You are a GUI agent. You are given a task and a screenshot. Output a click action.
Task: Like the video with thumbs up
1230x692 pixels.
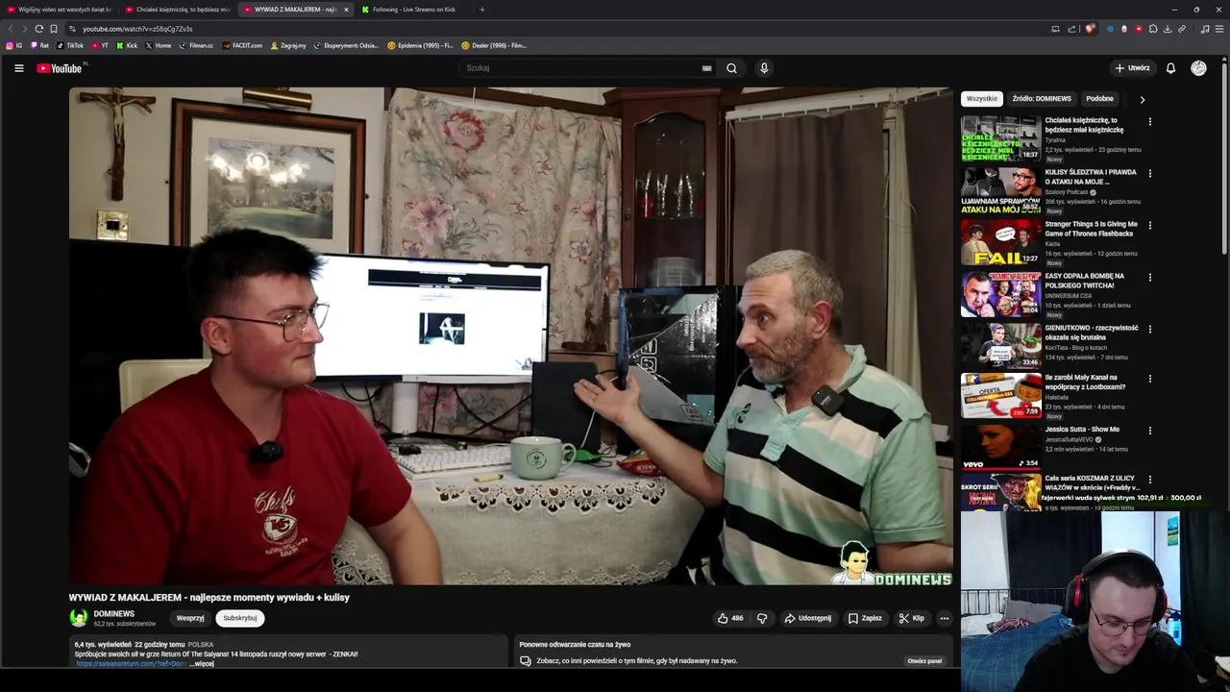730,618
